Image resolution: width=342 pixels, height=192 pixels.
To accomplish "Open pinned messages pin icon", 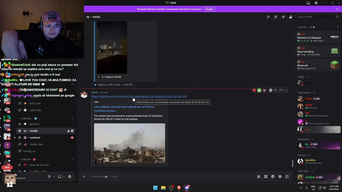I will 283,17.
